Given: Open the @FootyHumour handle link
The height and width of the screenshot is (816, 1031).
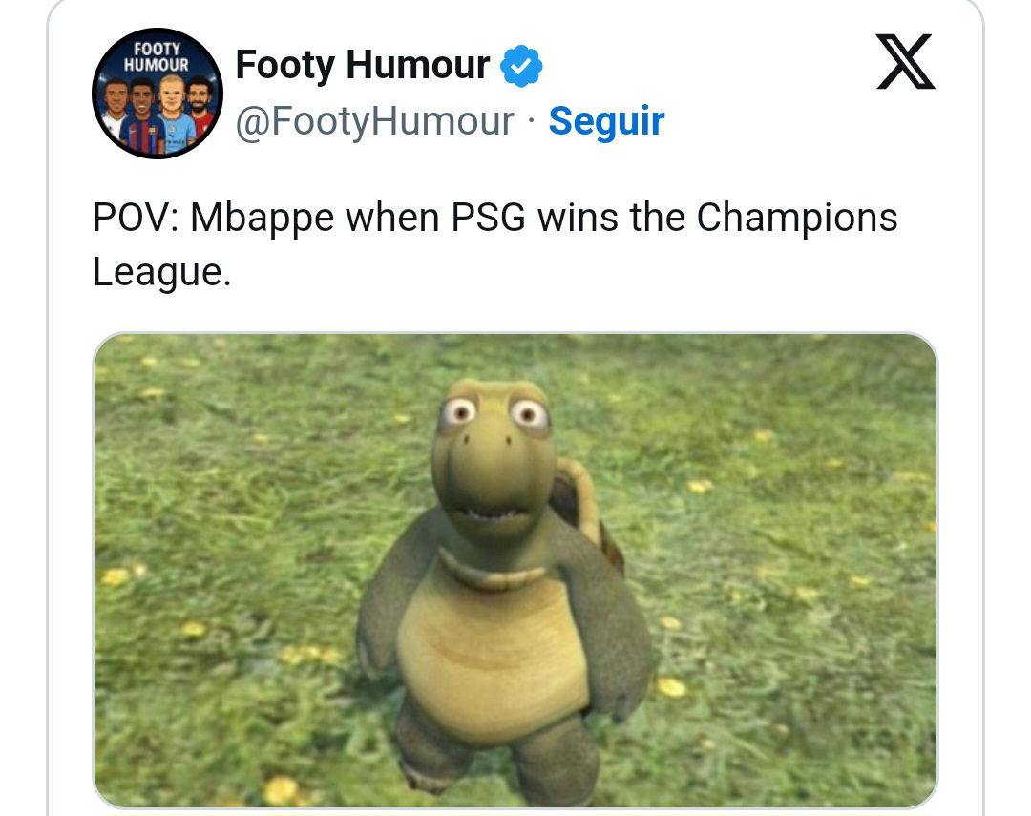Looking at the screenshot, I should point(375,121).
